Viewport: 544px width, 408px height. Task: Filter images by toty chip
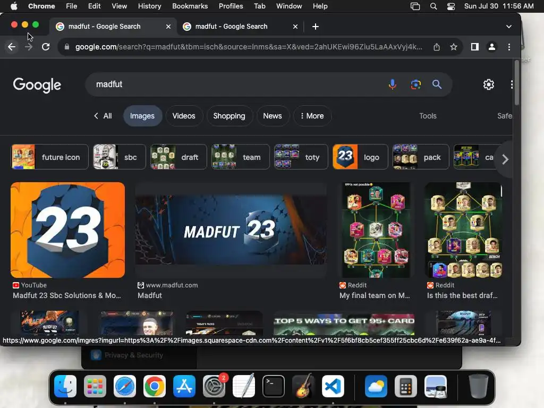(301, 157)
